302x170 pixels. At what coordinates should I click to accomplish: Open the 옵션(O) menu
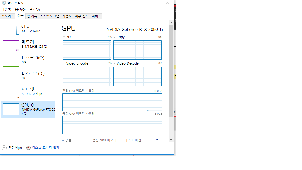[20, 10]
